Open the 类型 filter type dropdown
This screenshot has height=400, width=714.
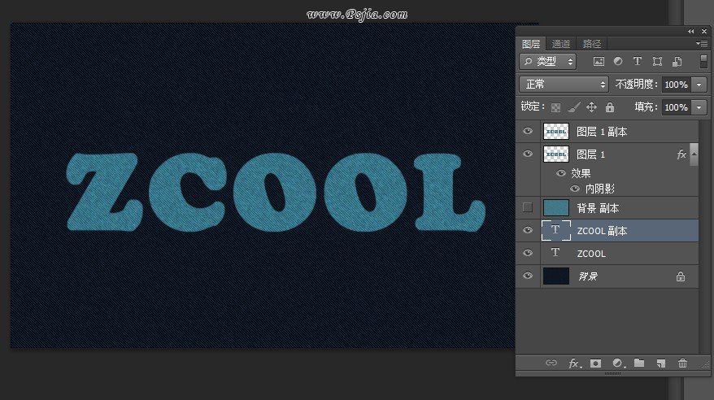coord(548,62)
